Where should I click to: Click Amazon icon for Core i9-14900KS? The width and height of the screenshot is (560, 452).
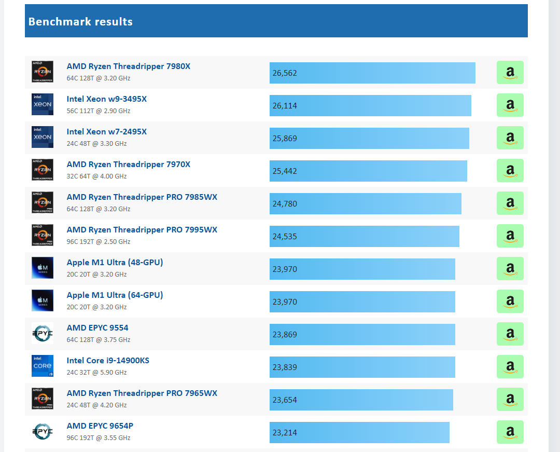(x=510, y=366)
